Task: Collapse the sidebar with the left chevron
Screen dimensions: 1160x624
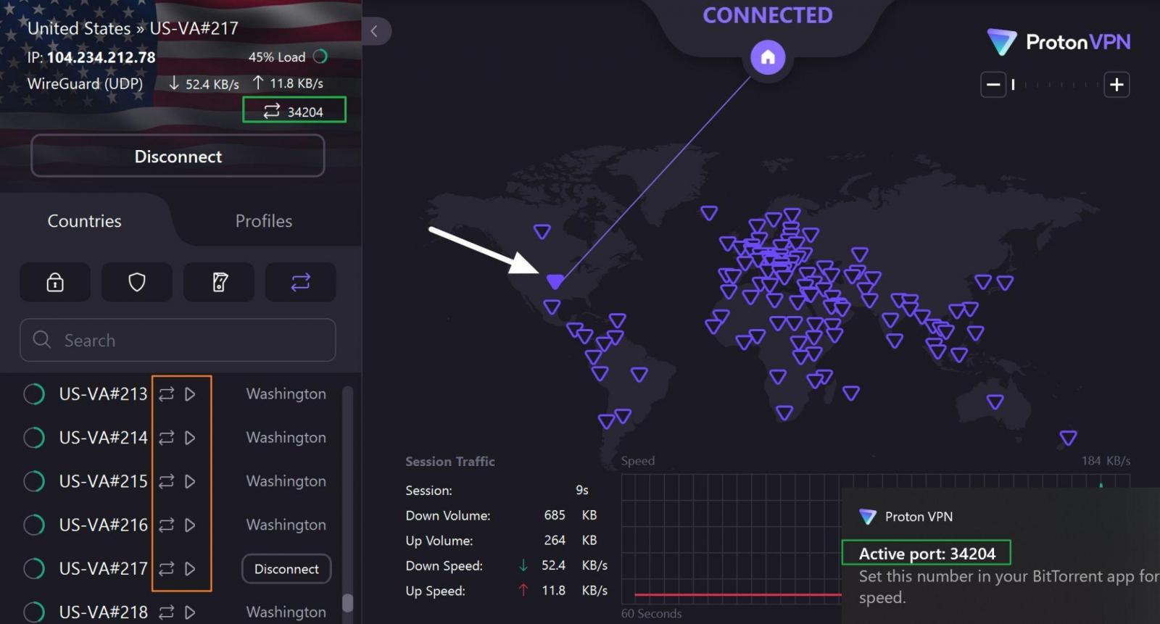Action: pos(375,31)
